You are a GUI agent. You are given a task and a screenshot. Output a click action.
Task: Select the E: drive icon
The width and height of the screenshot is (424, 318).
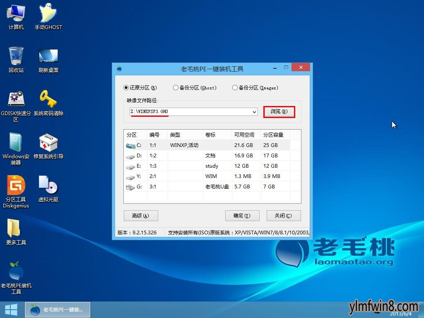point(130,167)
